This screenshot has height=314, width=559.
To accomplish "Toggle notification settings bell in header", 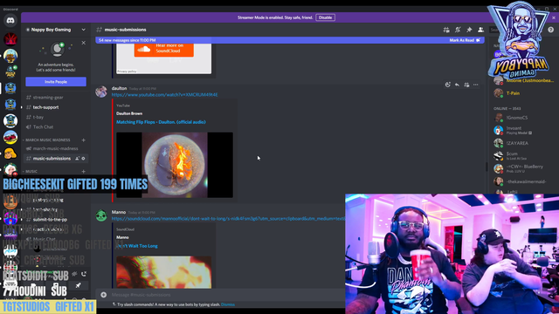I will pos(458,30).
